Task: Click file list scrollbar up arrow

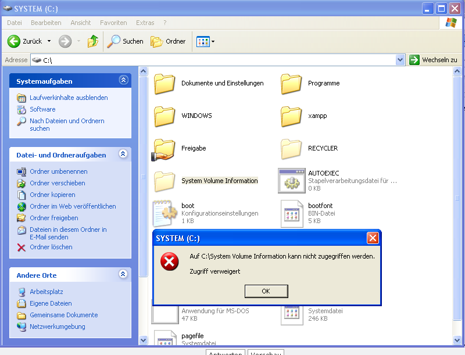Action: [x=457, y=71]
